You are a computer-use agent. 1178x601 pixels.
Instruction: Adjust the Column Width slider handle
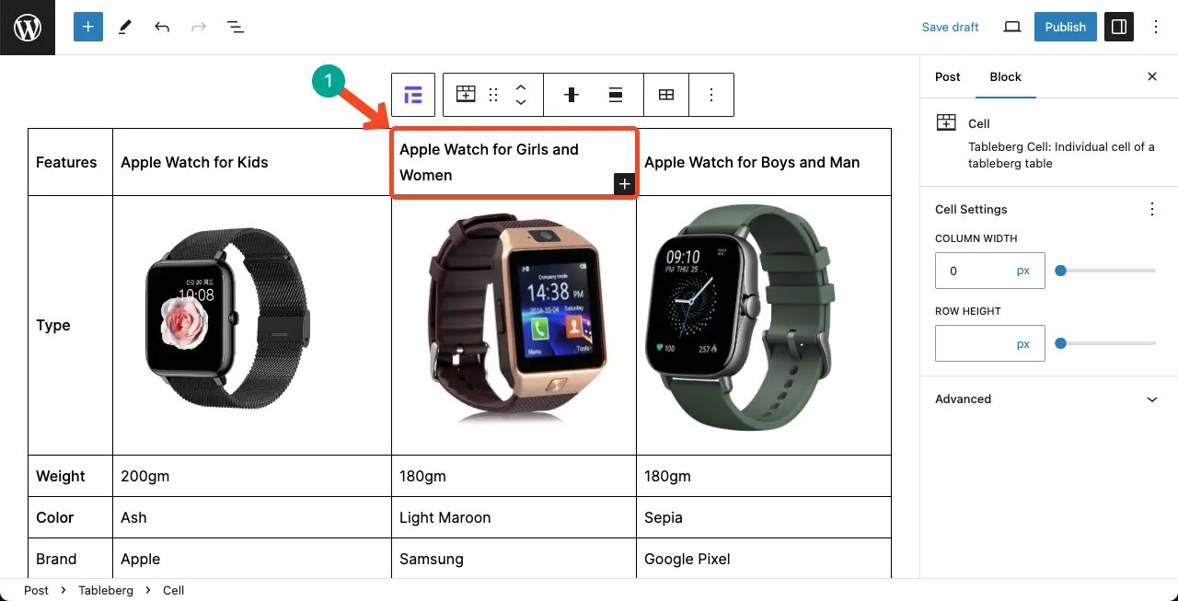[1061, 271]
